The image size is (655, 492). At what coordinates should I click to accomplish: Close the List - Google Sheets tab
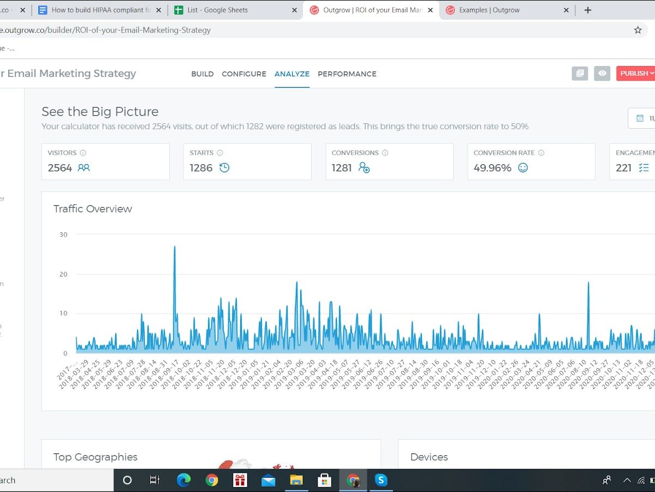click(x=294, y=10)
